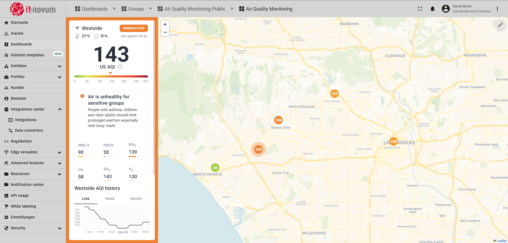The width and height of the screenshot is (508, 243).
Task: Select the green 36 map marker
Action: pyautogui.click(x=215, y=168)
